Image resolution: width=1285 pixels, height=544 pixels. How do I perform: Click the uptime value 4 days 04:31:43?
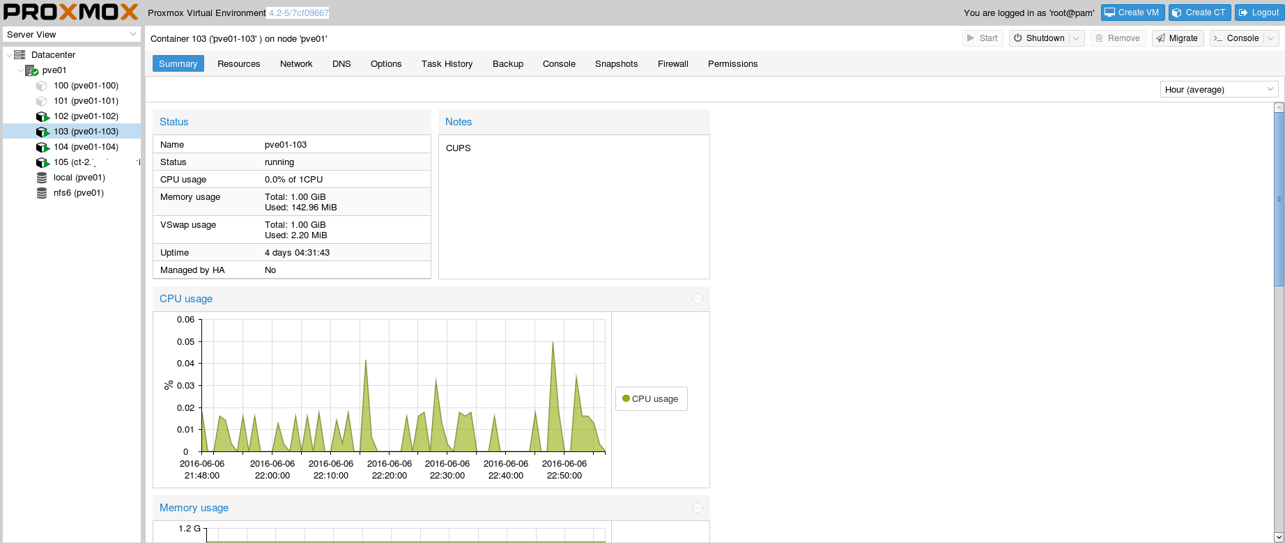pos(297,253)
